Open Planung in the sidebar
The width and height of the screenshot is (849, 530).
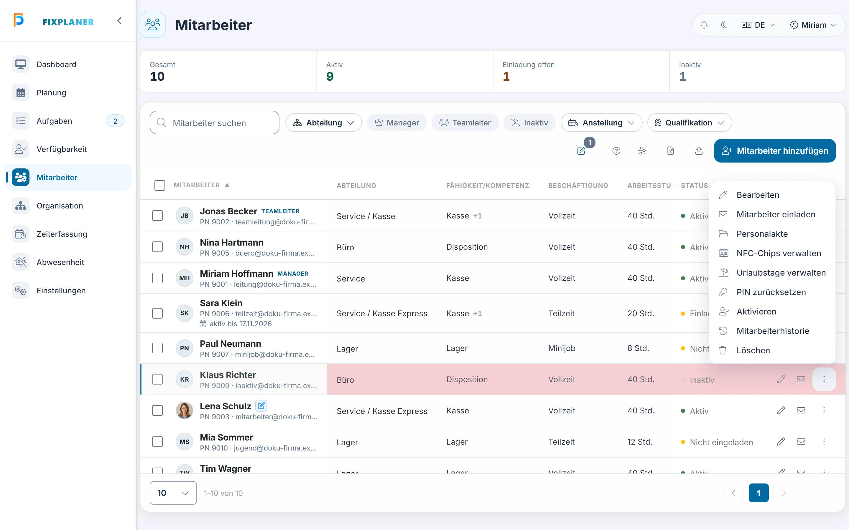[x=68, y=93]
